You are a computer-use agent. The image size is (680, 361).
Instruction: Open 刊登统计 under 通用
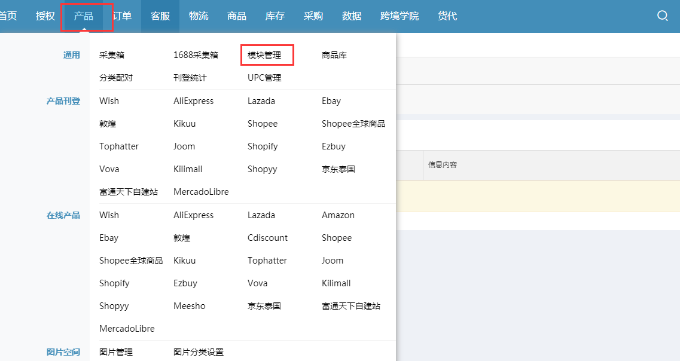point(190,78)
